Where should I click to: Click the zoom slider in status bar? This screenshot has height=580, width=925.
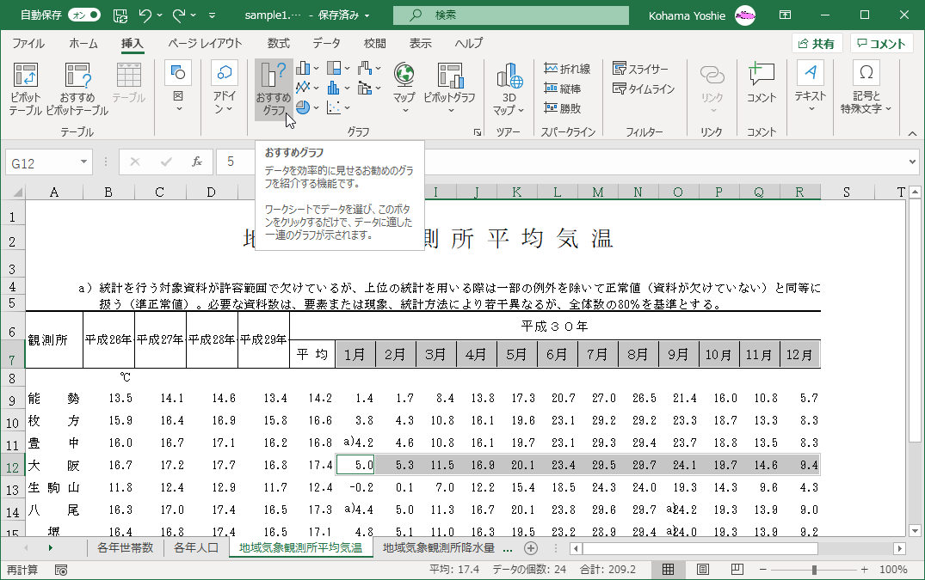click(x=814, y=570)
